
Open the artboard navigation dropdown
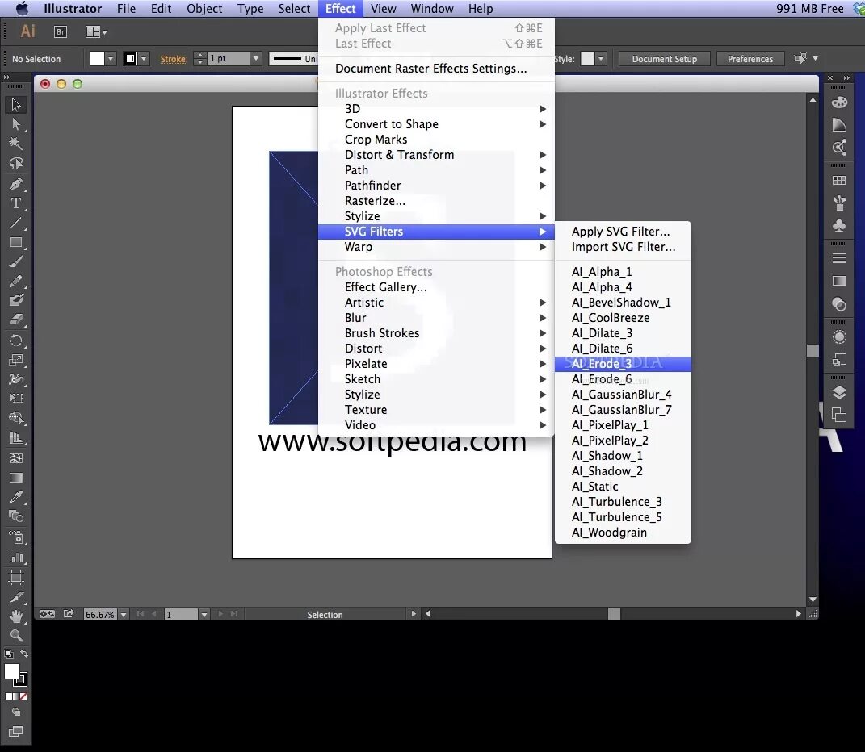click(x=204, y=614)
